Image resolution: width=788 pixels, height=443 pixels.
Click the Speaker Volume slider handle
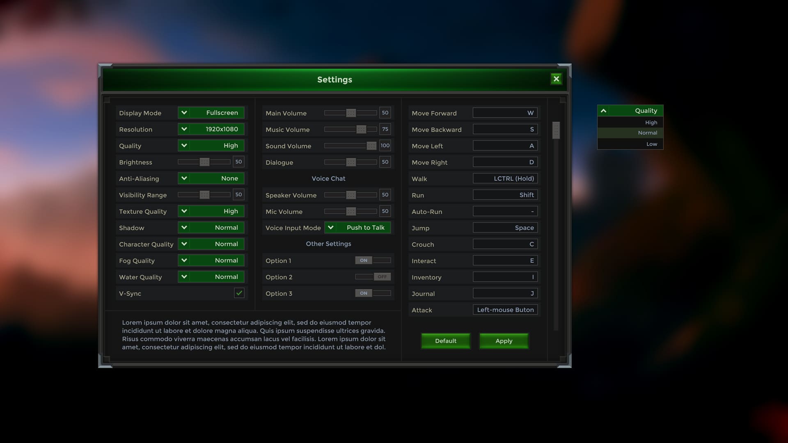(351, 195)
